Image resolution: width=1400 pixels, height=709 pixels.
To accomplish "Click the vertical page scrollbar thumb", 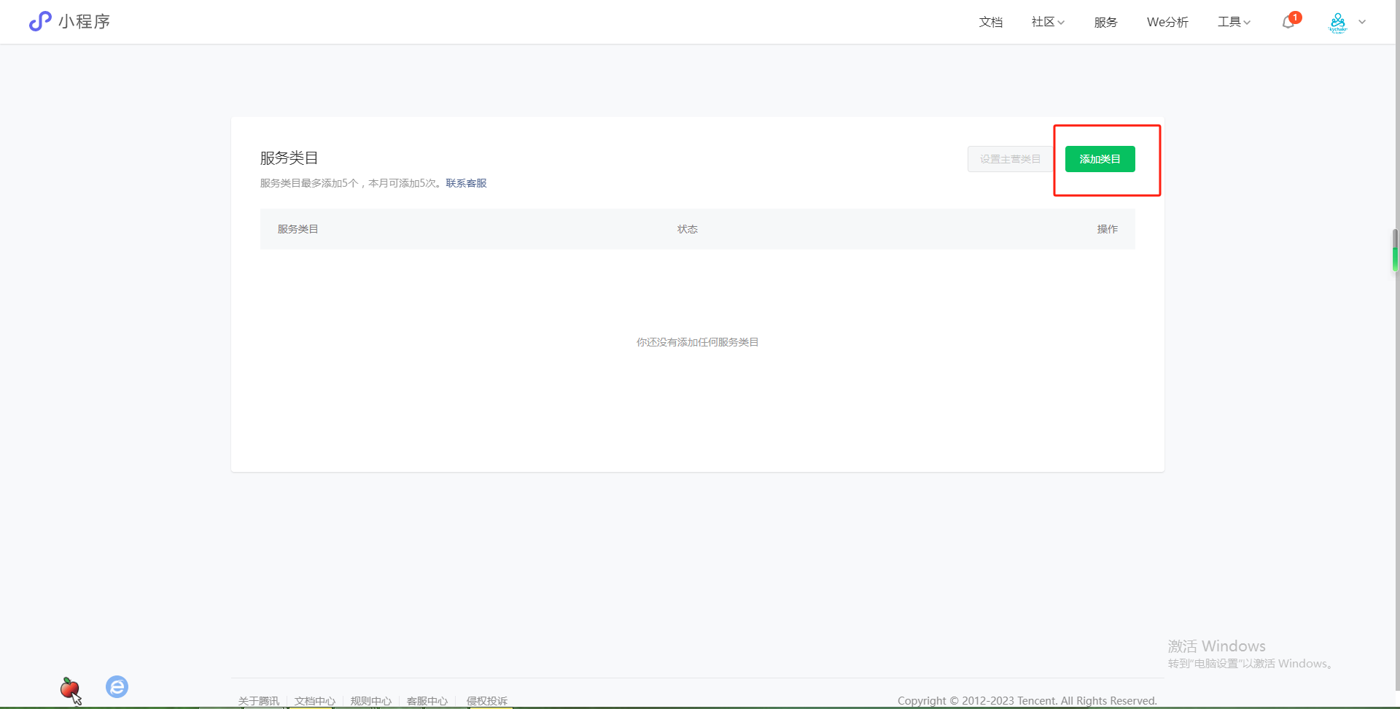I will 1395,250.
